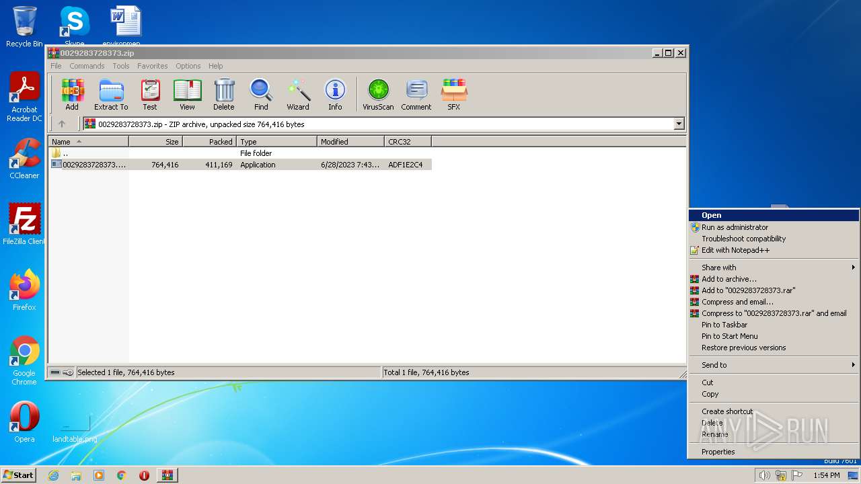Sort by the Packed column header
The image size is (861, 484).
point(210,142)
